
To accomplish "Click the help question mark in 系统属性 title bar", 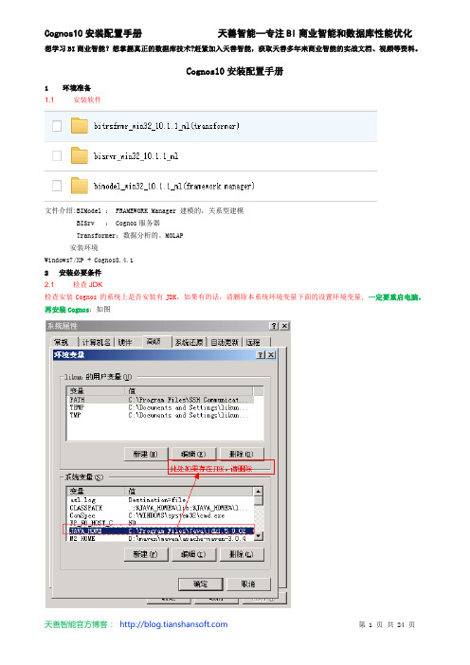I will (274, 326).
